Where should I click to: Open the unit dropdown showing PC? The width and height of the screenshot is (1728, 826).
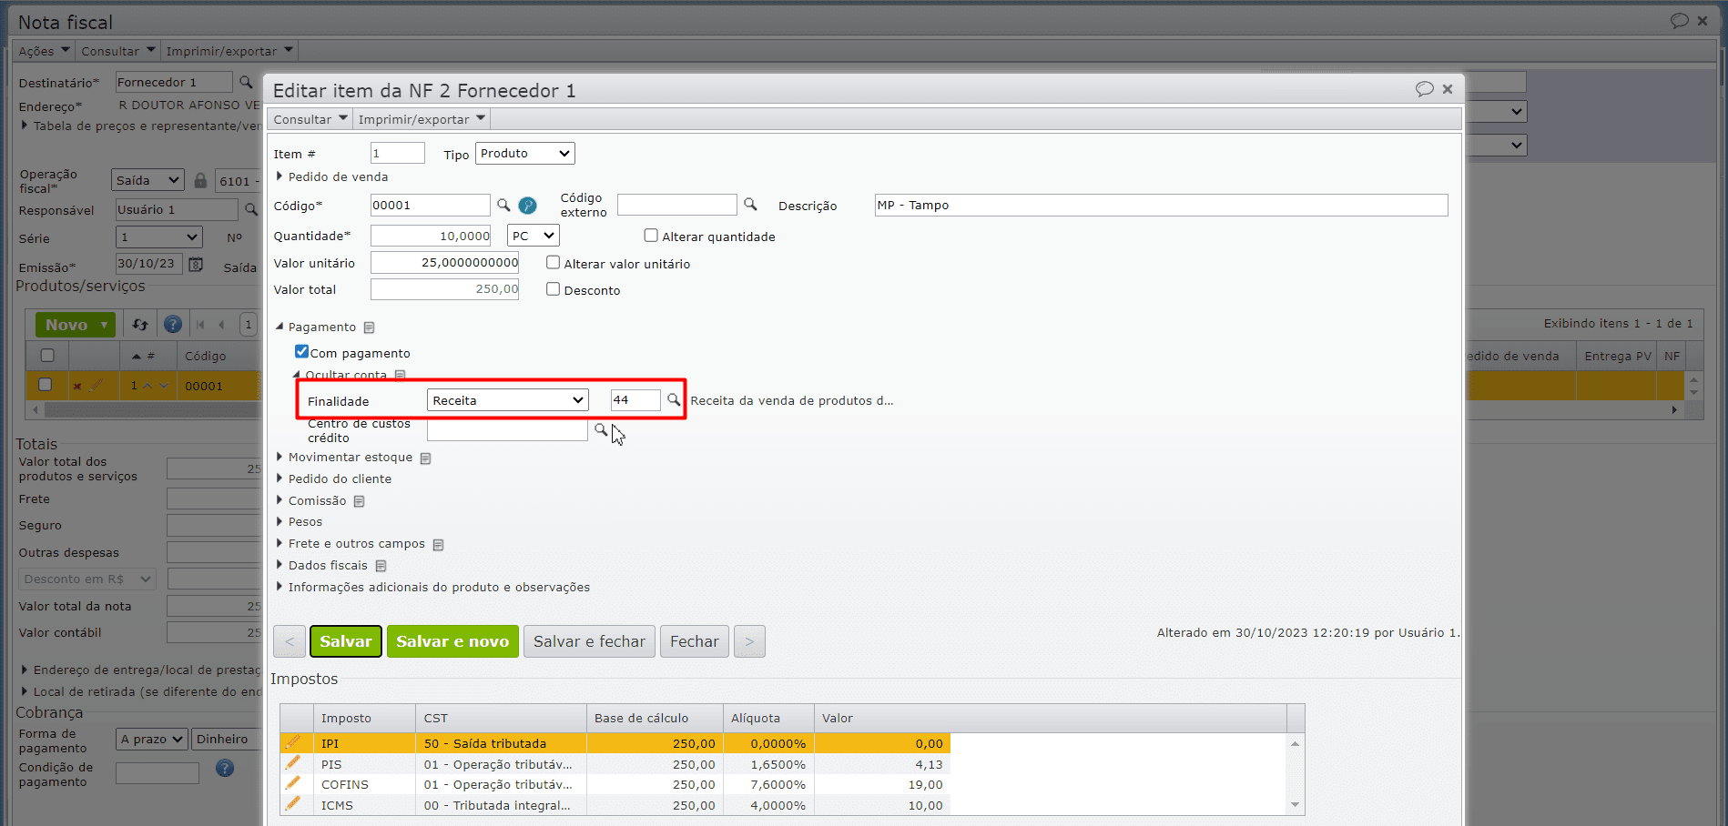pyautogui.click(x=533, y=236)
